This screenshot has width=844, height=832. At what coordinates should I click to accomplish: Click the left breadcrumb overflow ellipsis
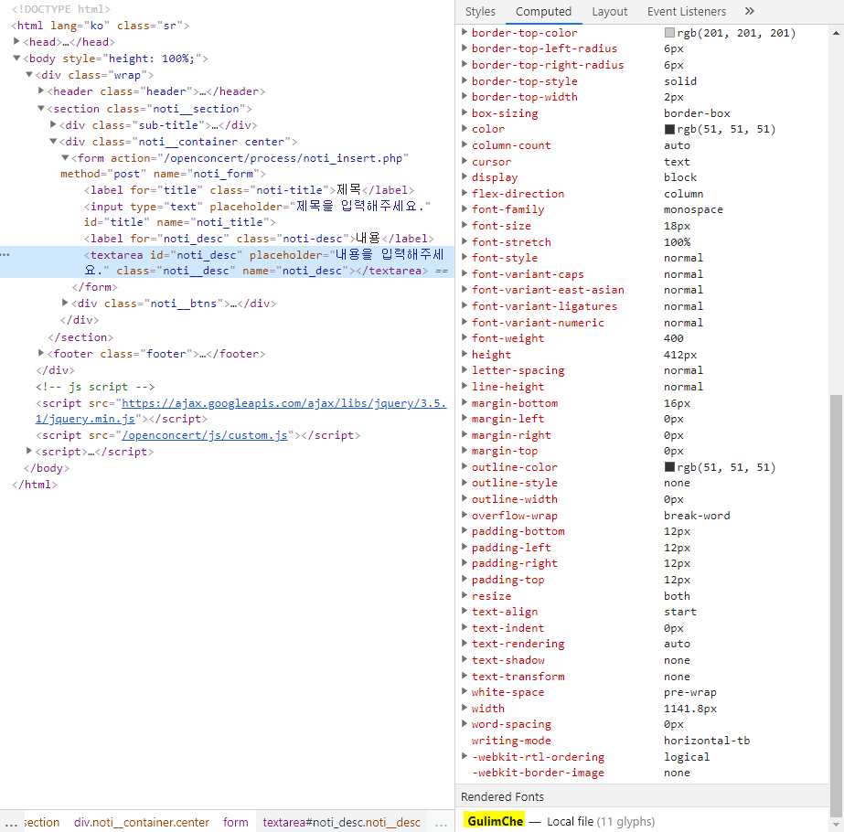pyautogui.click(x=11, y=823)
